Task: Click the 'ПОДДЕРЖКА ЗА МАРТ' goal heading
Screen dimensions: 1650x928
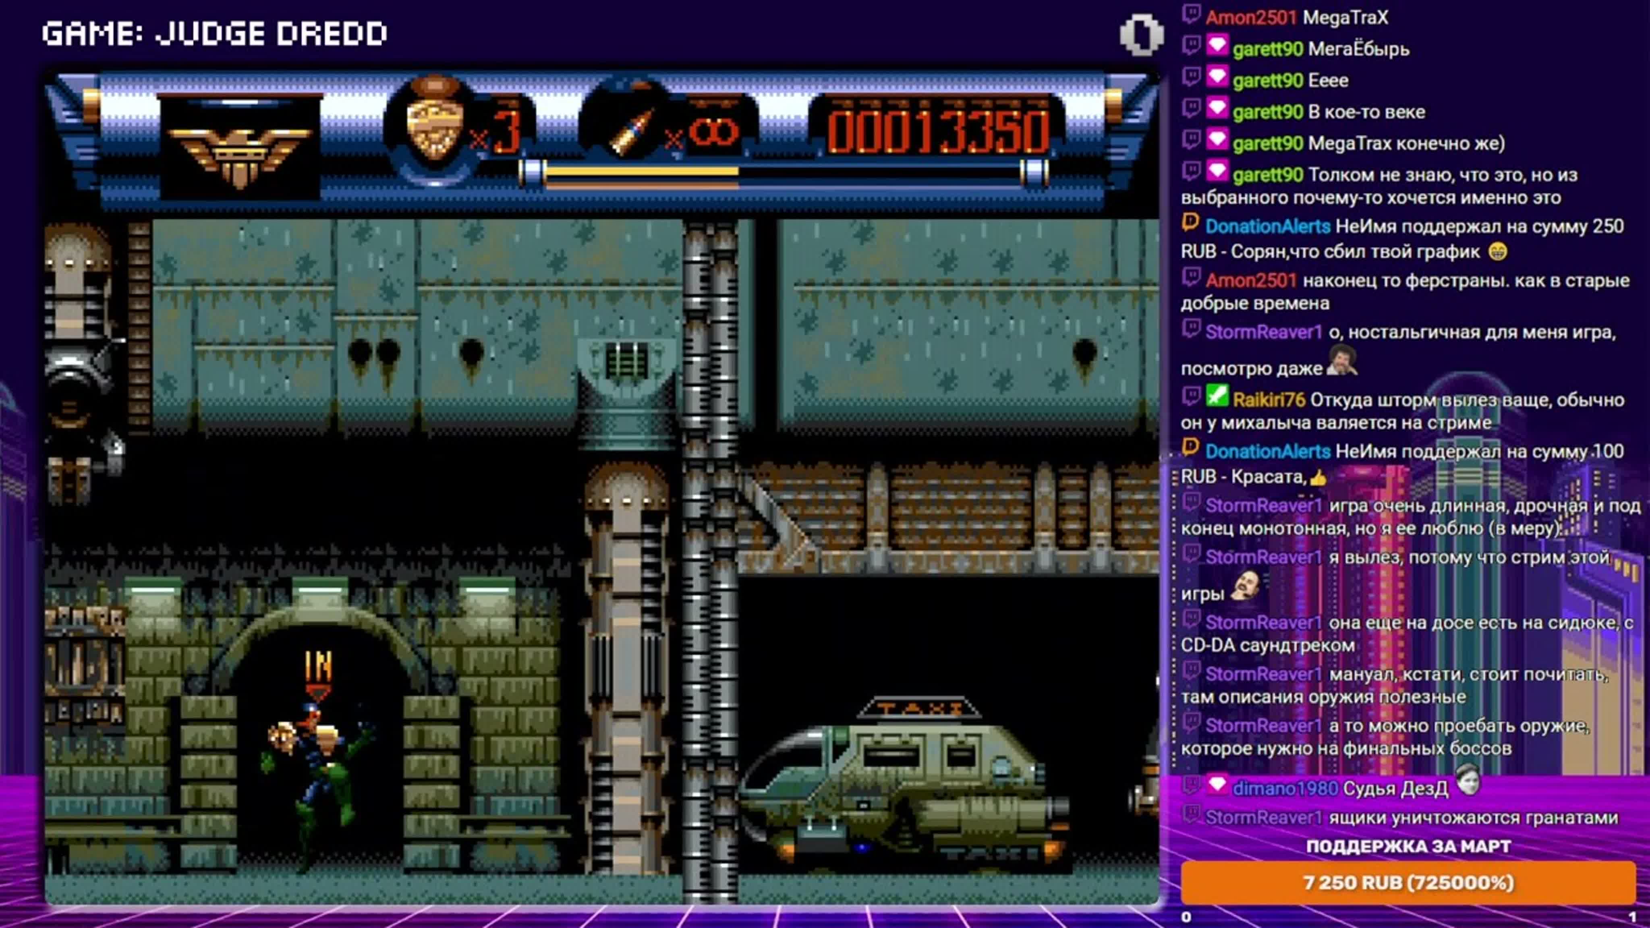Action: click(1408, 846)
